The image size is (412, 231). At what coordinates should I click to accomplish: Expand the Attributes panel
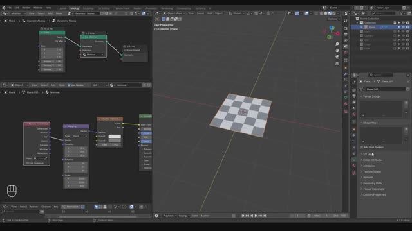coord(368,166)
